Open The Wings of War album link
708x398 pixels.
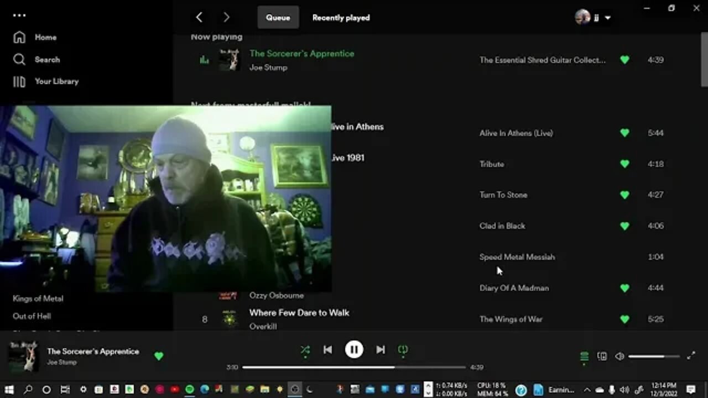click(x=511, y=319)
